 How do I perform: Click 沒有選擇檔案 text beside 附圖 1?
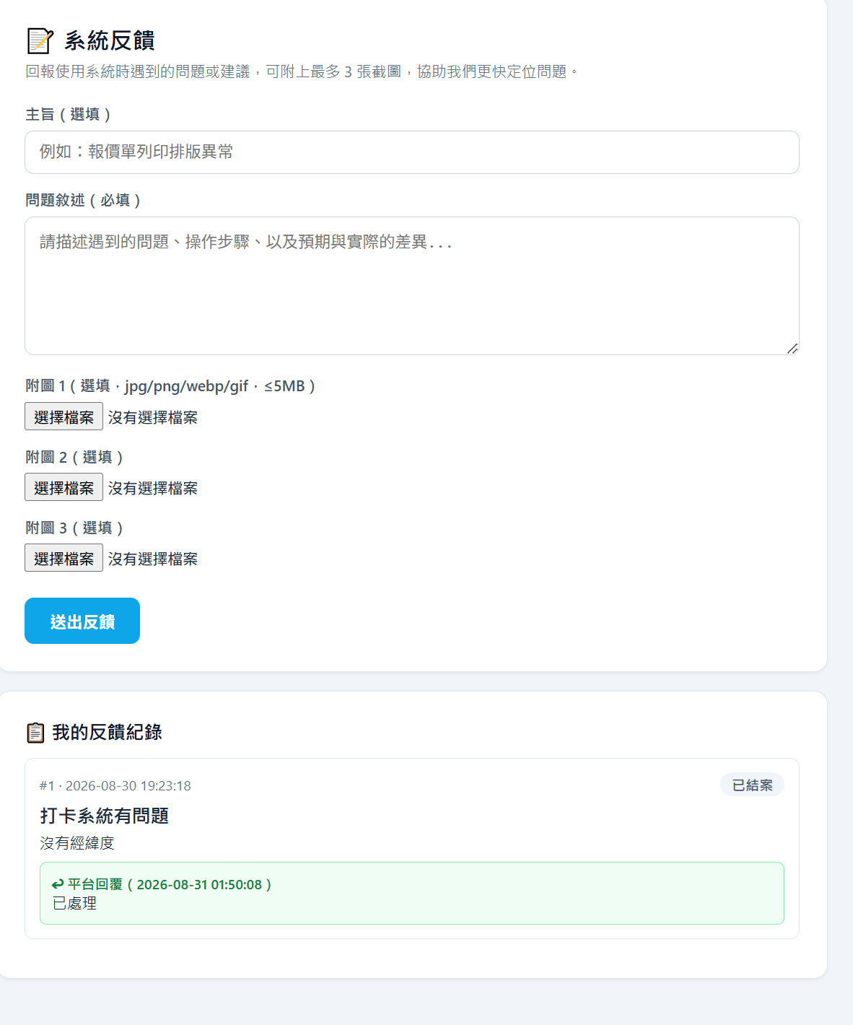[153, 417]
